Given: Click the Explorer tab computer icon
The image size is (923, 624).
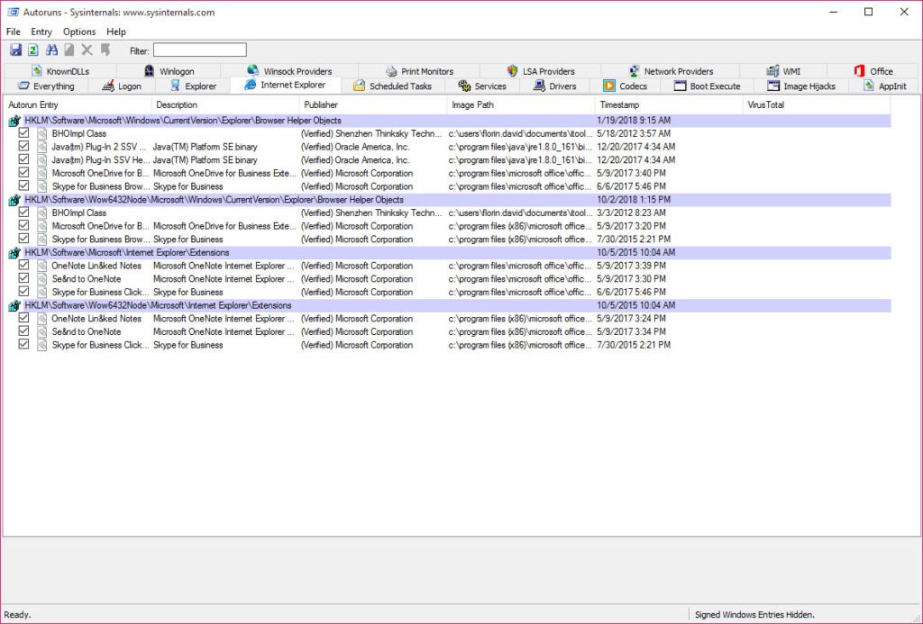Looking at the screenshot, I should pos(175,86).
